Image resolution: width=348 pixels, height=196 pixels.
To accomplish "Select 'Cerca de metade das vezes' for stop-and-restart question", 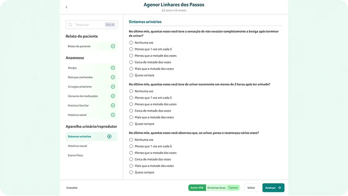I will coord(131,159).
